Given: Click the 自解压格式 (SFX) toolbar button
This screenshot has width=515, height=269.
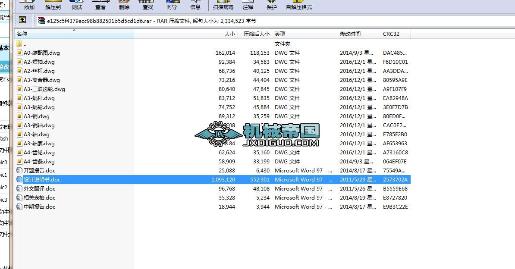Looking at the screenshot, I should [299, 5].
